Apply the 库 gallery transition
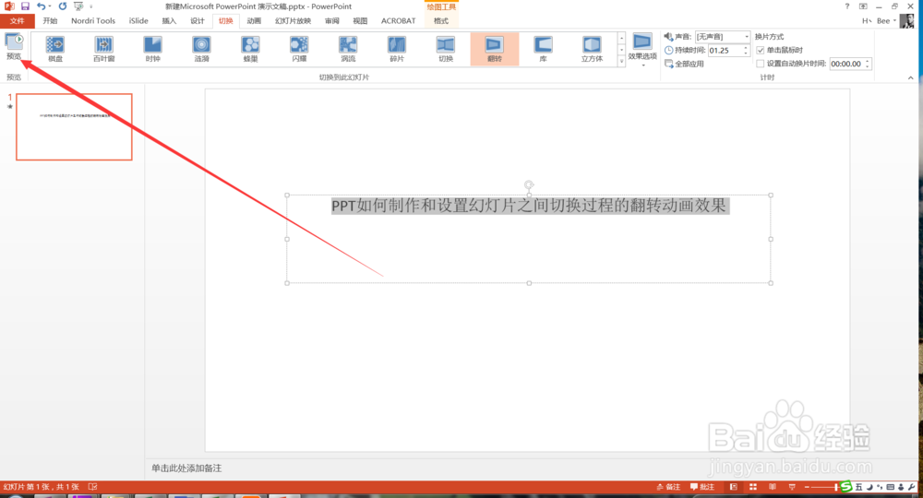 coord(544,48)
